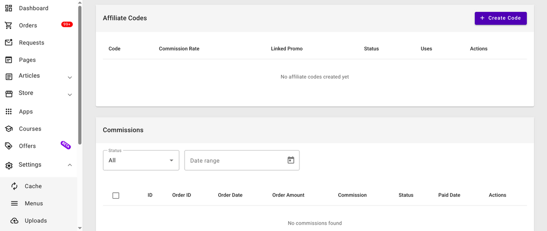
Task: Open the Pages menu item
Action: point(27,60)
